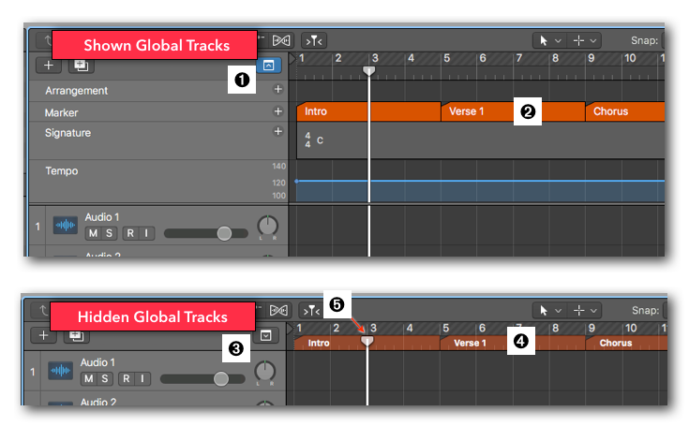Open the pointer tool menu in the lower toolbar
689x441 pixels.
coord(548,310)
